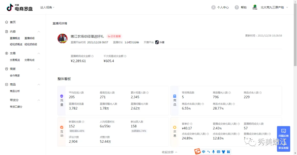Screen dimensions: 297x155
Task: Collapse the 内容 sidebar section
Action: (x=39, y=32)
